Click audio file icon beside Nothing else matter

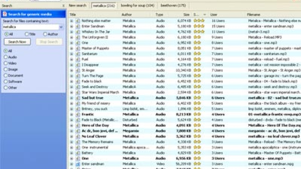pyautogui.click(x=78, y=21)
